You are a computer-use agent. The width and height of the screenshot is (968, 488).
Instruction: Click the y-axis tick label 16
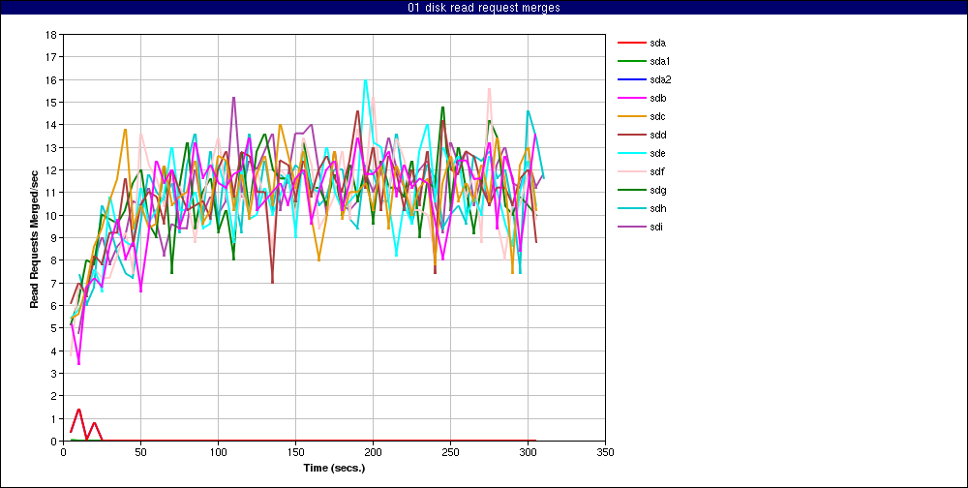(52, 79)
